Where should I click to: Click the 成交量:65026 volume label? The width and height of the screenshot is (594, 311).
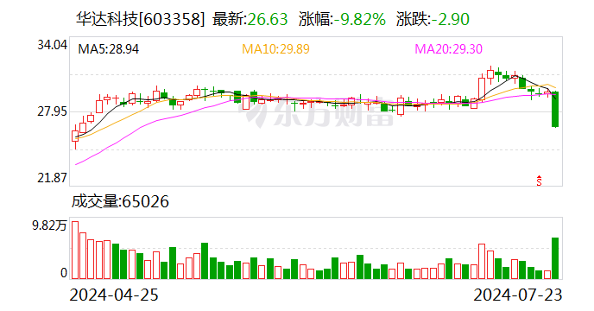[x=120, y=202]
